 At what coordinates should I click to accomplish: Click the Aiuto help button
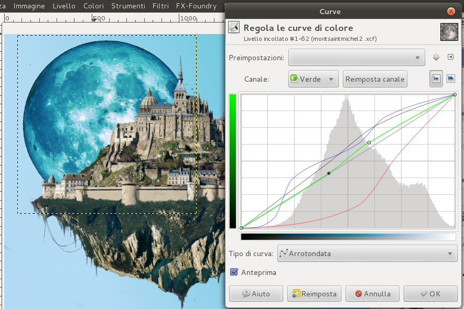coord(256,294)
